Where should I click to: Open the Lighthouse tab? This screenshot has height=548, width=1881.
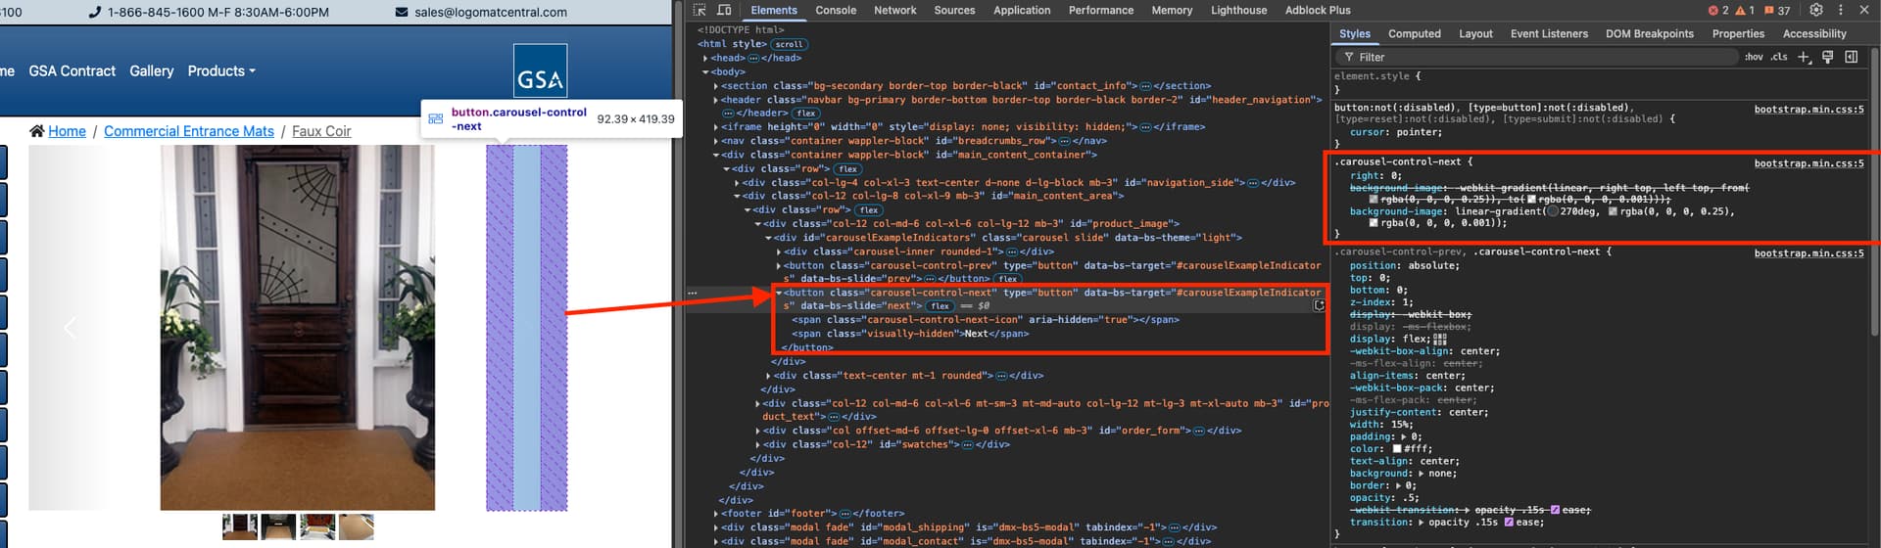1238,10
